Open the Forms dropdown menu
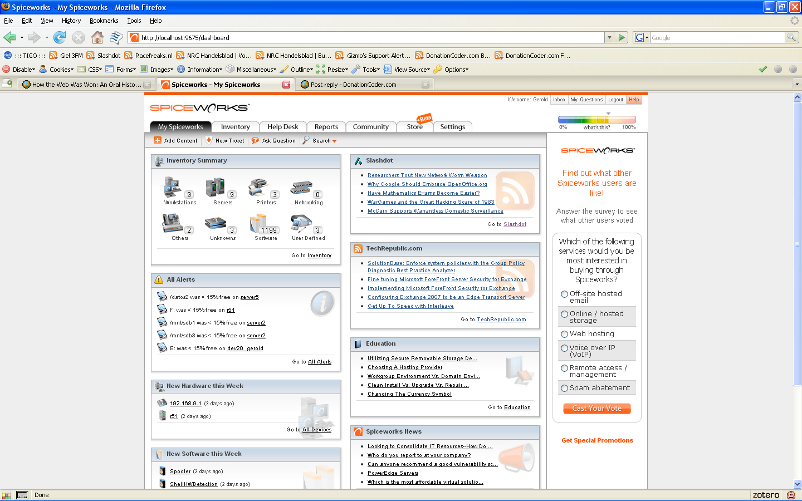The width and height of the screenshot is (802, 501). click(121, 70)
